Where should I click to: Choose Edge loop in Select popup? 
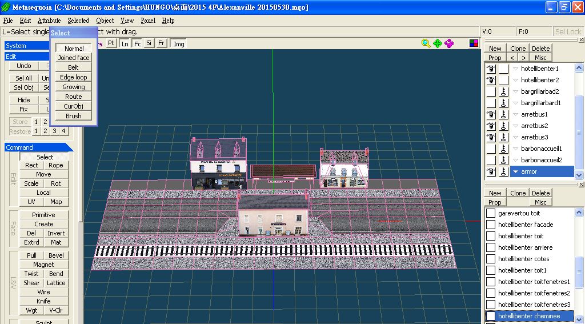(74, 77)
